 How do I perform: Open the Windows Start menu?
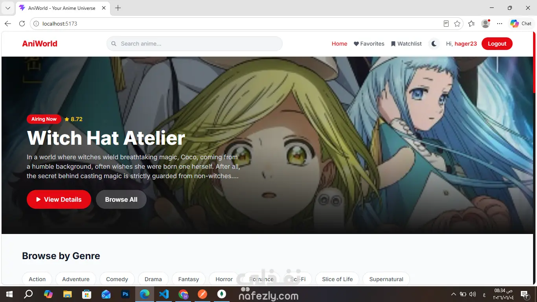coord(9,294)
